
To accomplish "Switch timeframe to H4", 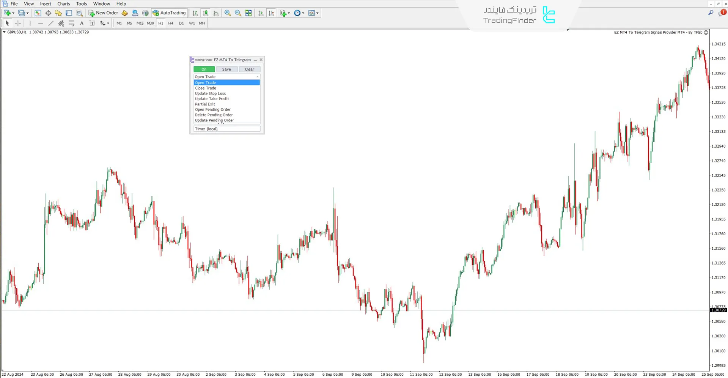I will click(171, 23).
